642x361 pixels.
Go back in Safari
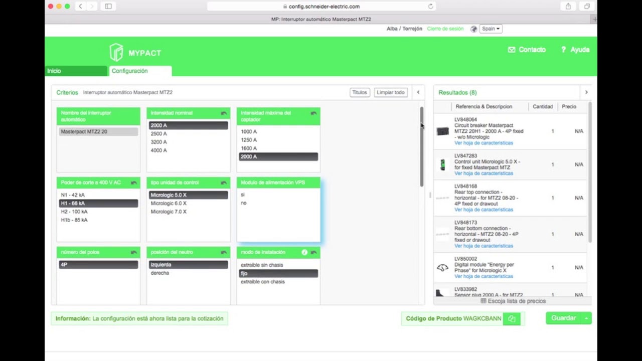[x=80, y=7]
